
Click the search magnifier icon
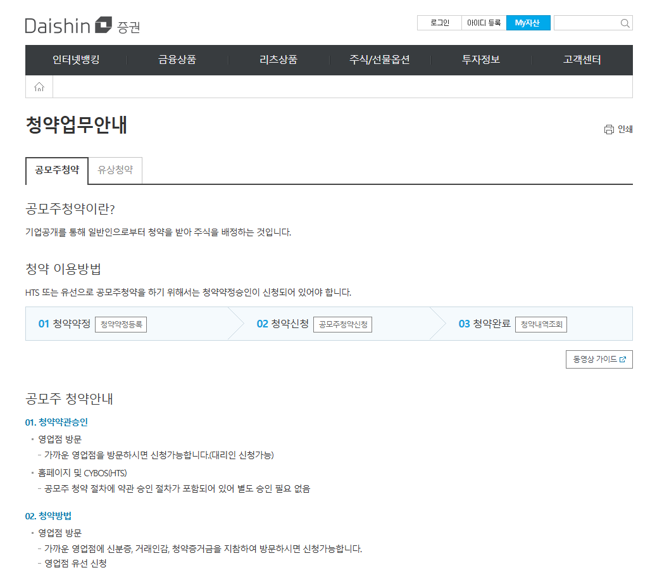pyautogui.click(x=625, y=23)
